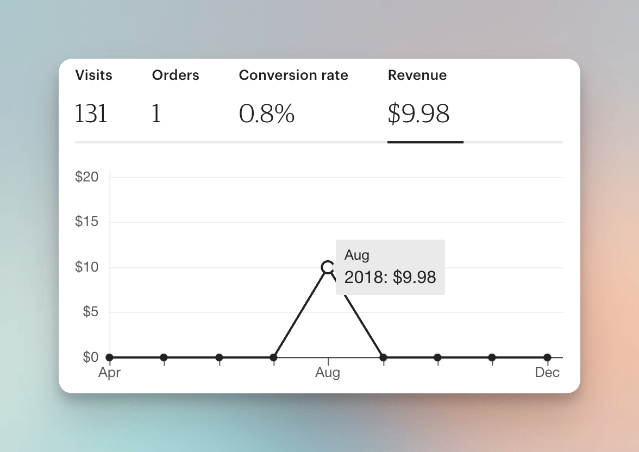Click the $20 y-axis label
Screen dimensions: 639x452
click(x=87, y=177)
